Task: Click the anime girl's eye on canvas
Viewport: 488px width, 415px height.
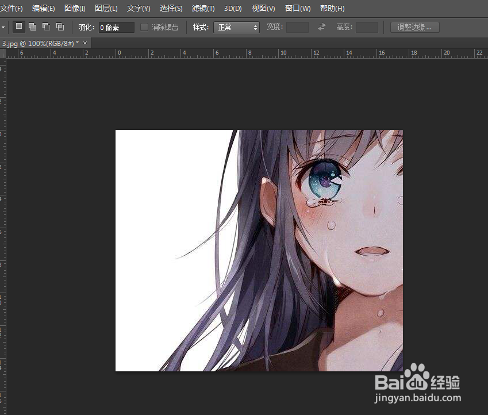Action: [324, 180]
